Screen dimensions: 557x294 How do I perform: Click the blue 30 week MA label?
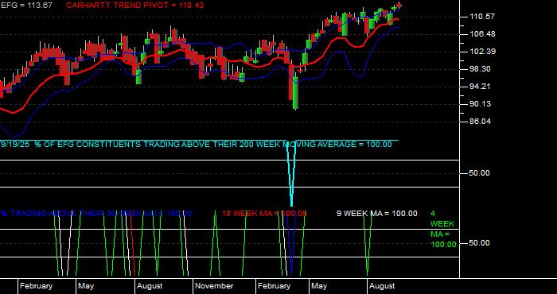click(x=96, y=214)
